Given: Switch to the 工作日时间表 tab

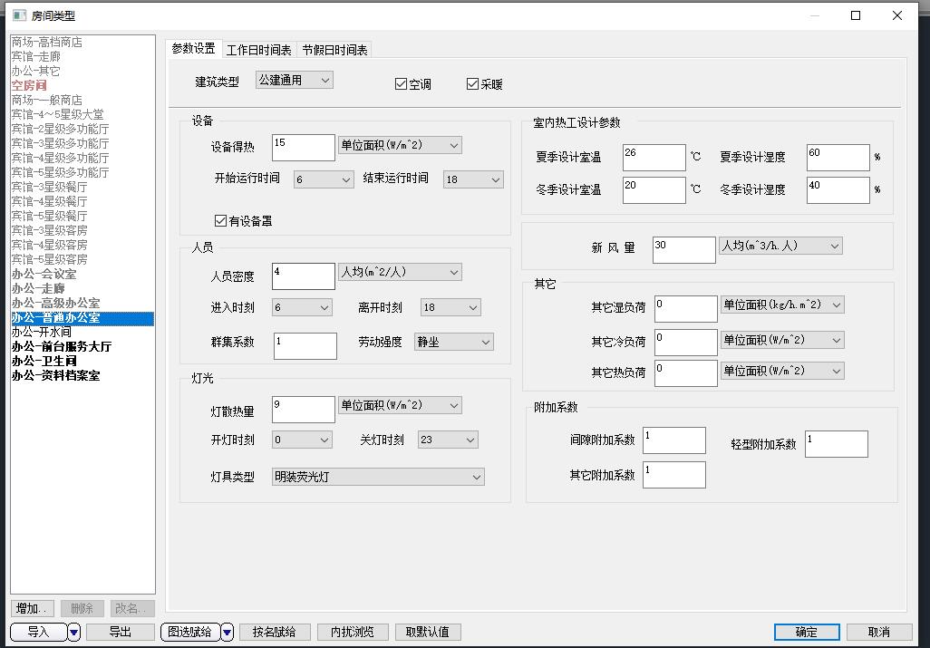Looking at the screenshot, I should [x=258, y=50].
